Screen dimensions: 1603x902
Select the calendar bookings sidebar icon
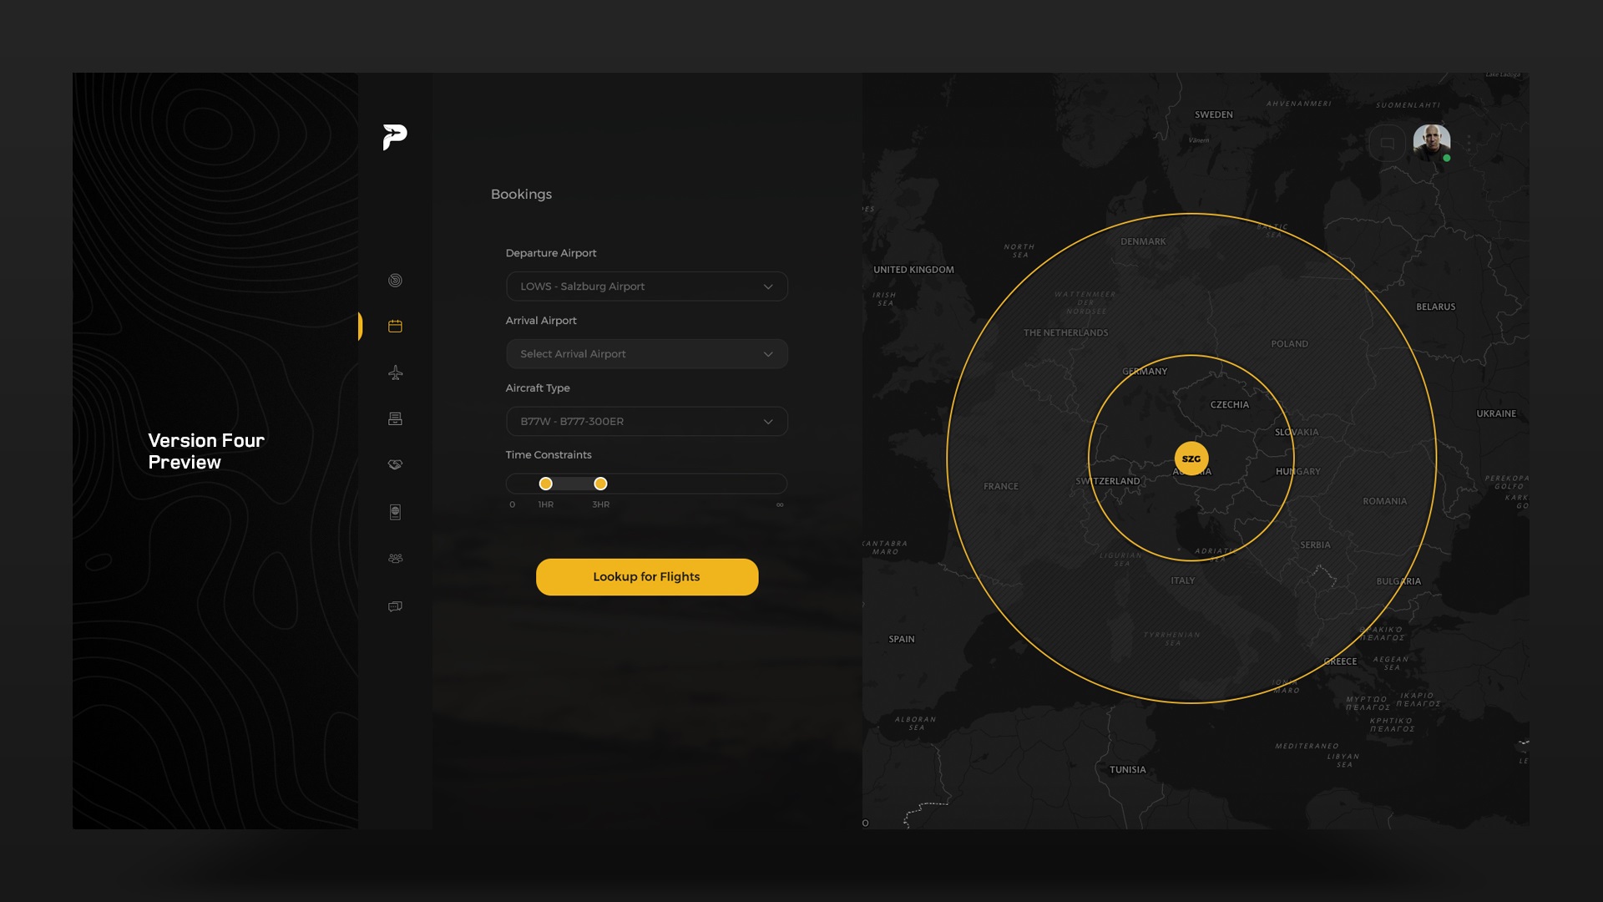[x=395, y=327]
